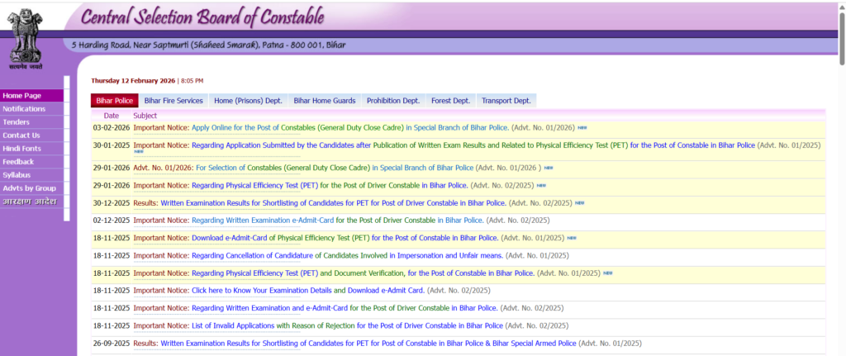Switch to Home (Prisons) Dept. tab
This screenshot has height=356, width=846.
(x=248, y=101)
